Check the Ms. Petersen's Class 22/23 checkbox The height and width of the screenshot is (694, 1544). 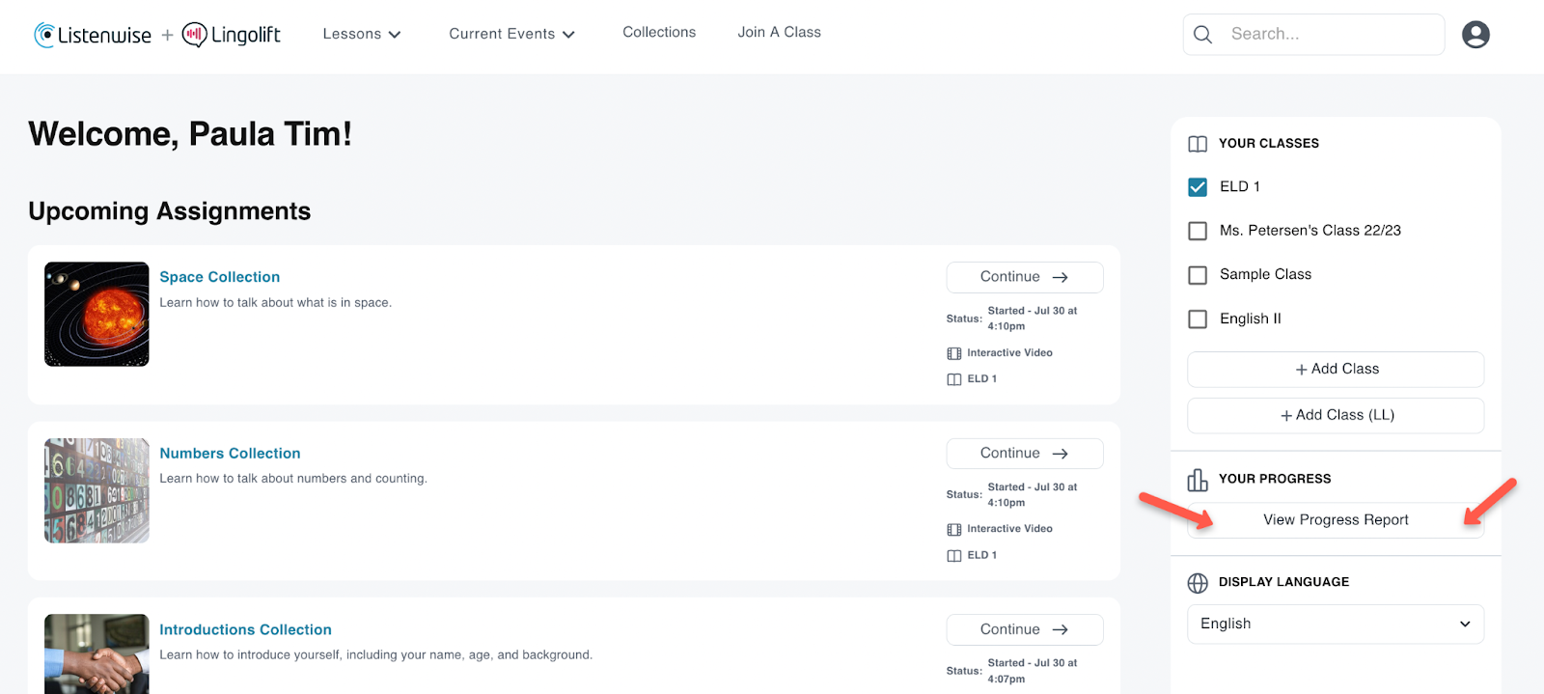point(1198,231)
